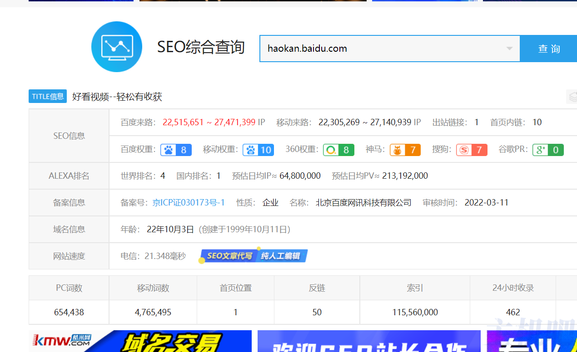
Task: Click the estimated daily IP 64,800,000
Action: 300,176
